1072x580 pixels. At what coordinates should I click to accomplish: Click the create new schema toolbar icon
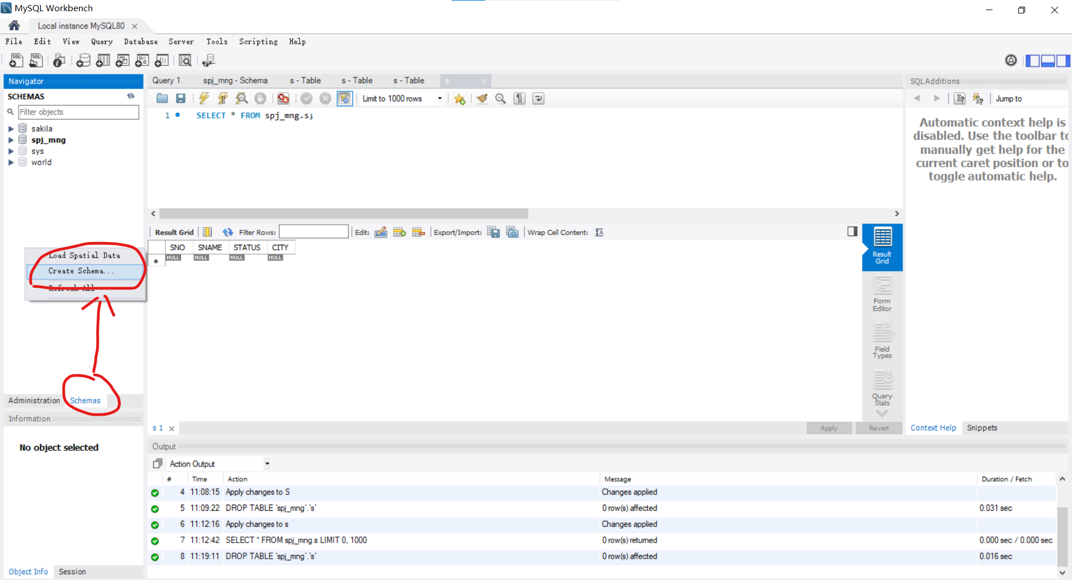(84, 60)
